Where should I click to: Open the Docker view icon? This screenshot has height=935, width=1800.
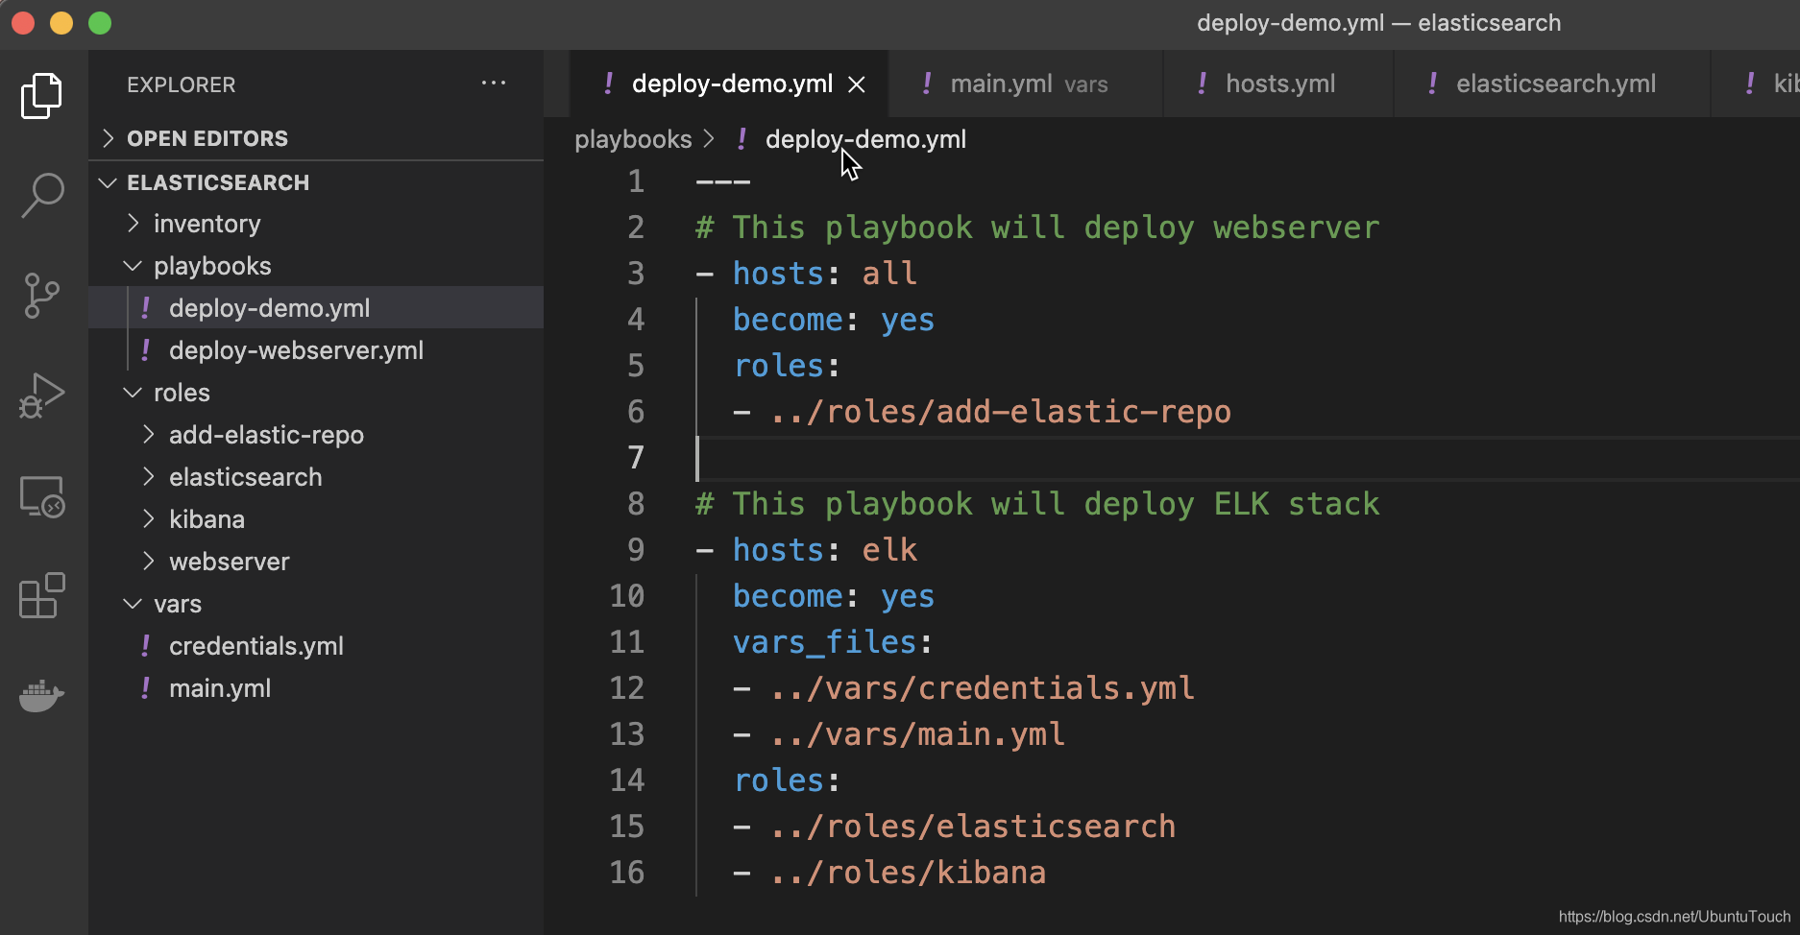41,695
